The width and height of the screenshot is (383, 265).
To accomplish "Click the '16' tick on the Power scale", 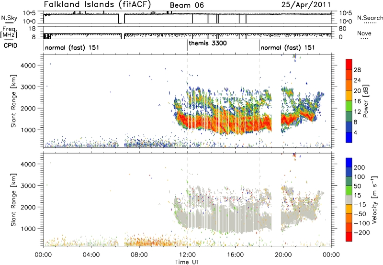I will click(x=357, y=101).
